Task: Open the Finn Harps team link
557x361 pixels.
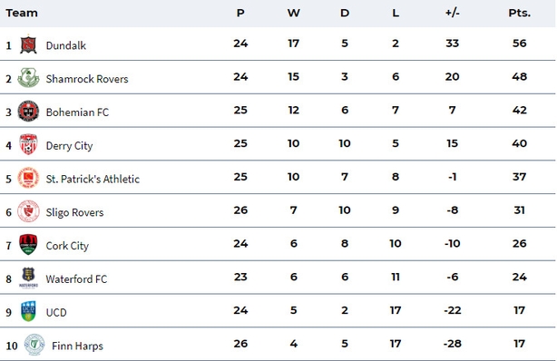Action: pyautogui.click(x=77, y=346)
